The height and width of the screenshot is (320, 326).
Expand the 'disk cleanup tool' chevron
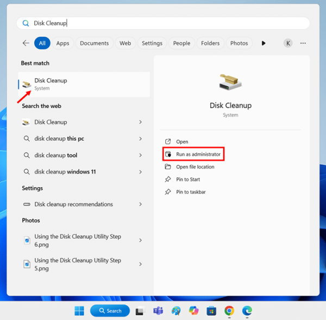141,155
